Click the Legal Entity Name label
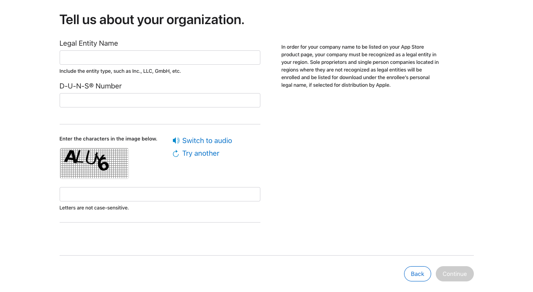Image resolution: width=533 pixels, height=292 pixels. point(89,43)
